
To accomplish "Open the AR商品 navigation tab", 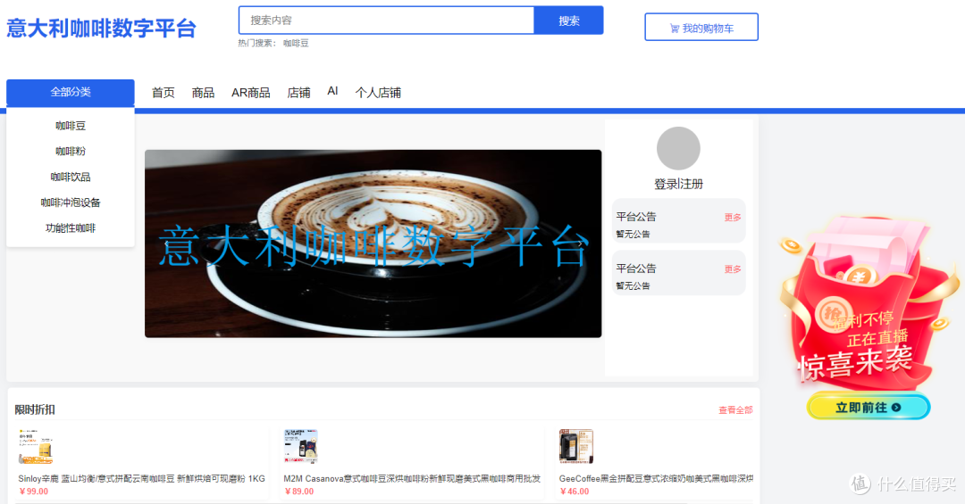I will (251, 92).
